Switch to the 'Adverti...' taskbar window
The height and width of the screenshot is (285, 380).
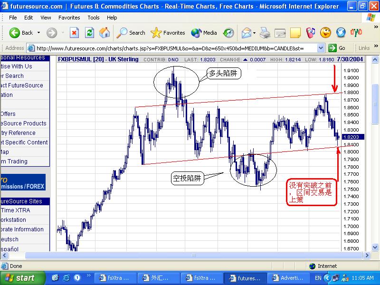pos(288,278)
